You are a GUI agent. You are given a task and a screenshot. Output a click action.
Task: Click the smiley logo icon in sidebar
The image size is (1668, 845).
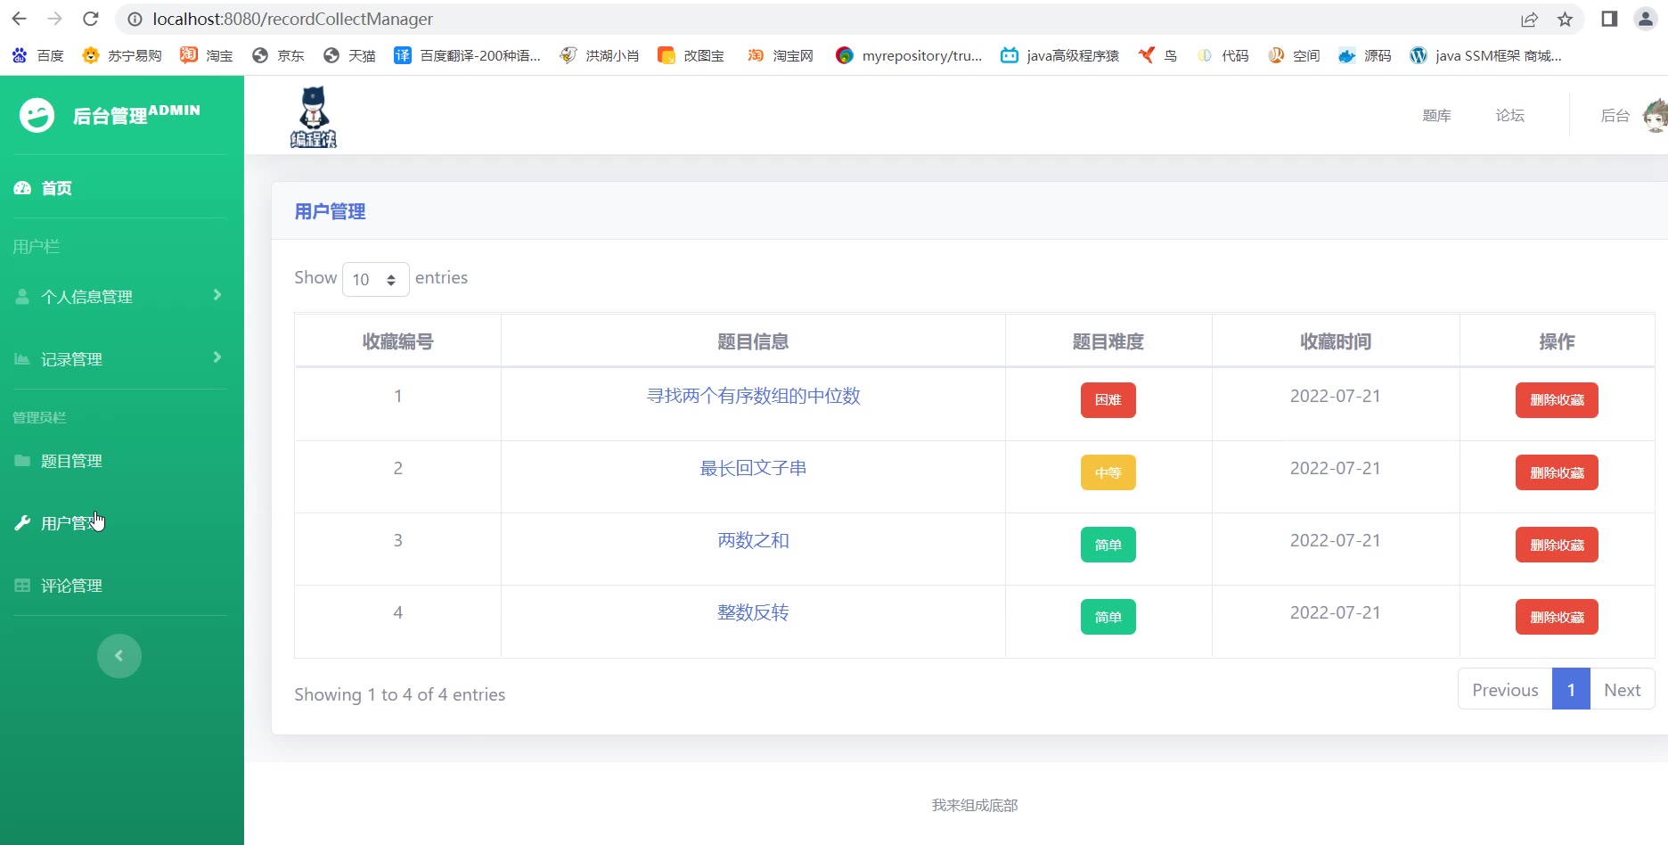(x=37, y=115)
